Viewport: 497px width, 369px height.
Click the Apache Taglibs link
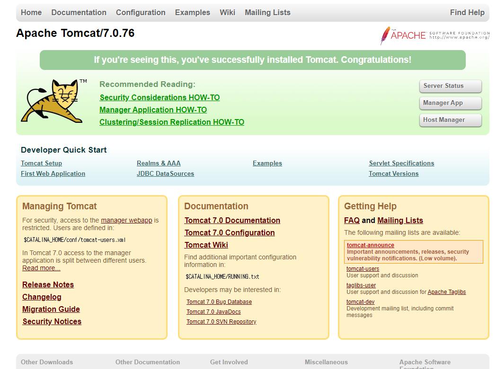pyautogui.click(x=447, y=292)
